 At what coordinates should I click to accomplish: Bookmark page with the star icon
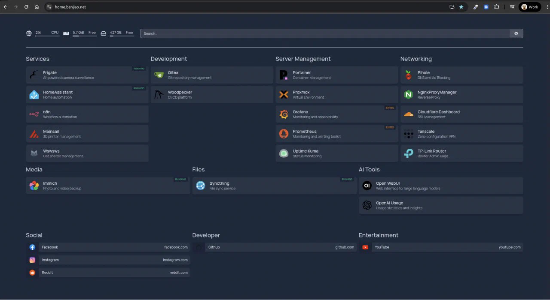point(461,7)
